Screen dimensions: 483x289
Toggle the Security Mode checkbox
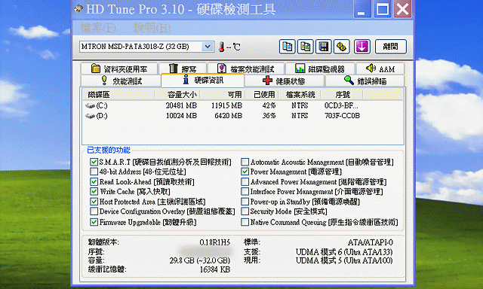(x=245, y=211)
